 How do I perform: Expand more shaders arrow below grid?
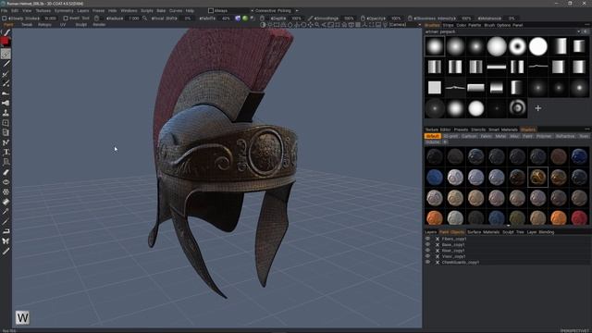pyautogui.click(x=508, y=226)
